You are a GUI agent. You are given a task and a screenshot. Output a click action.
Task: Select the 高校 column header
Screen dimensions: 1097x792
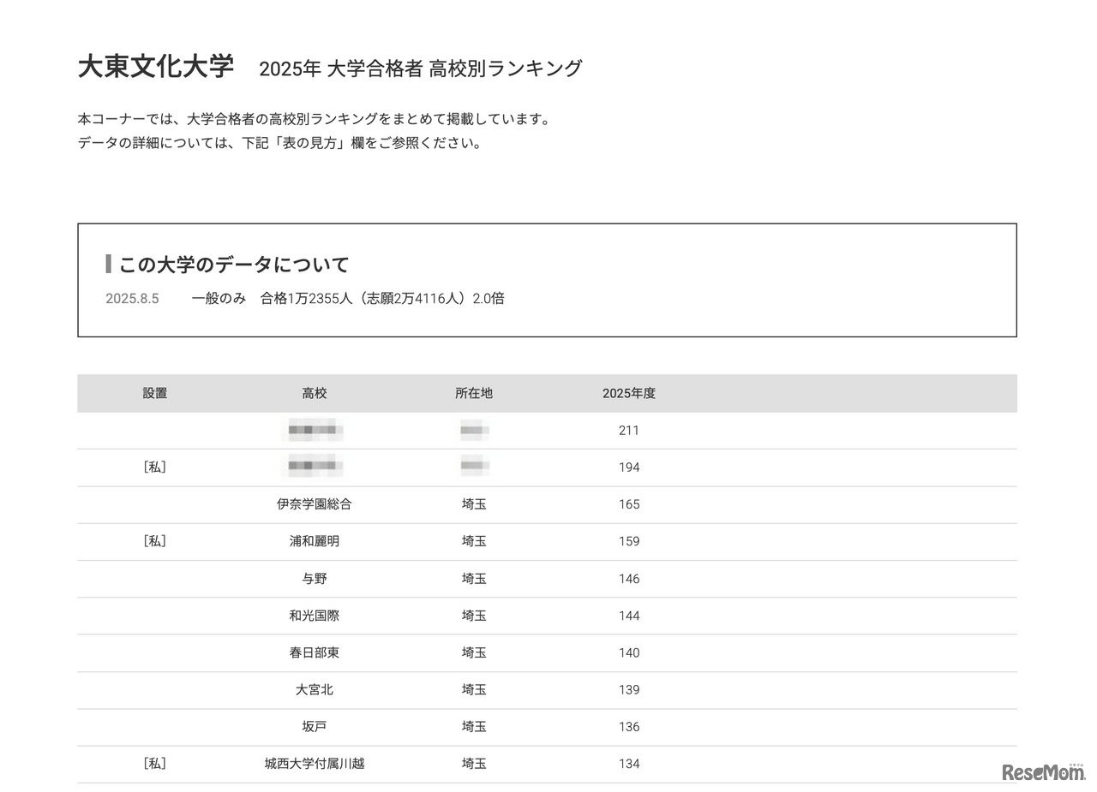315,393
